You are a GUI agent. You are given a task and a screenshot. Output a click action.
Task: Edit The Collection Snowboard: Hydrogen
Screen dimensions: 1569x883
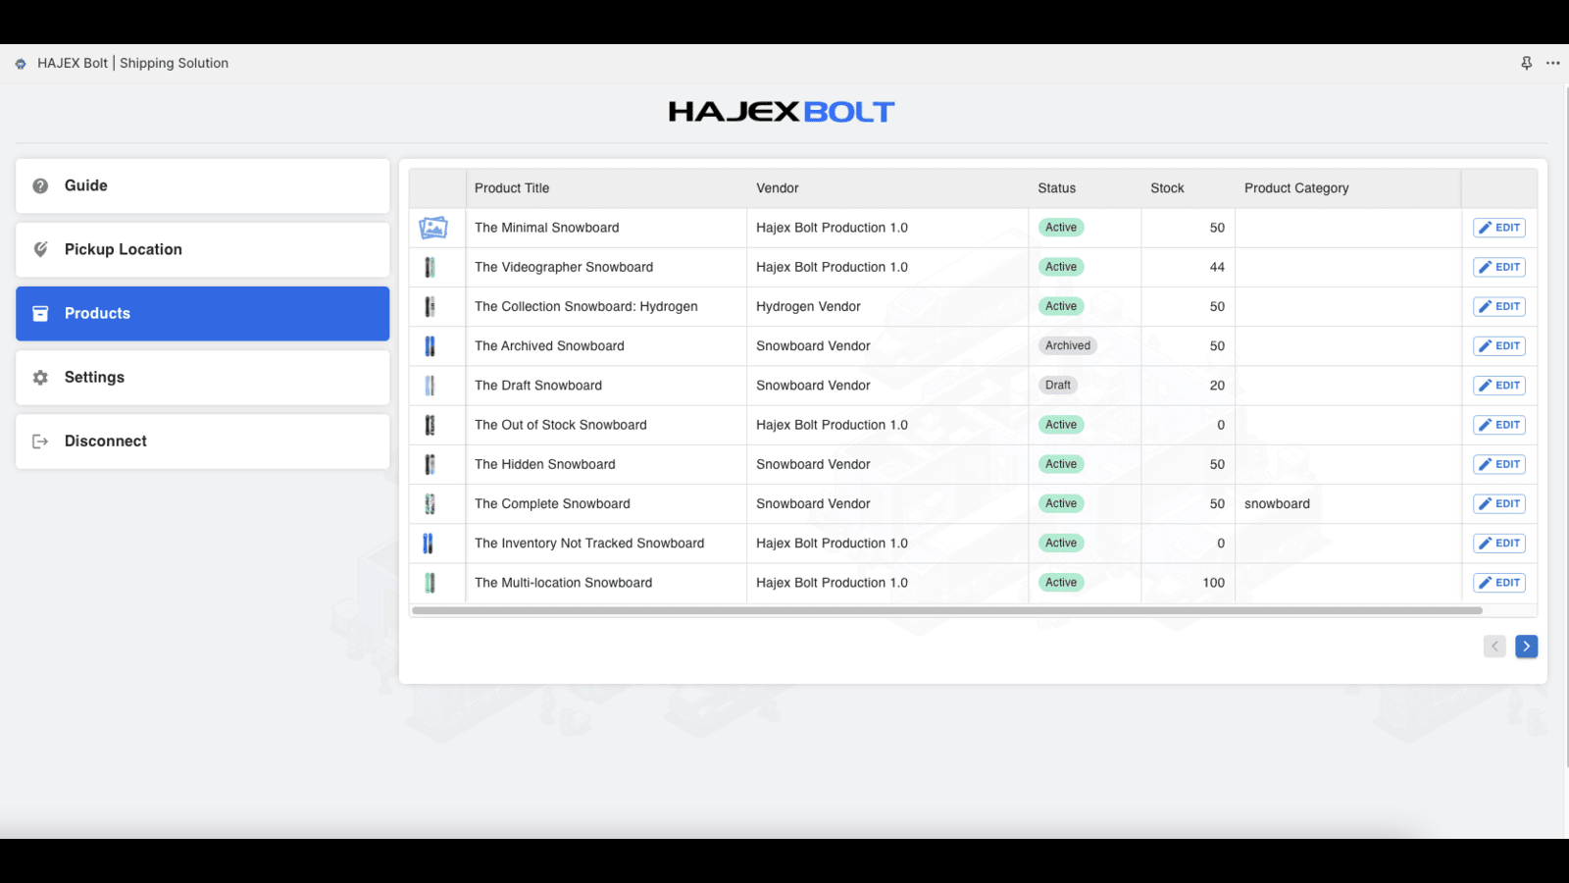[1499, 306]
